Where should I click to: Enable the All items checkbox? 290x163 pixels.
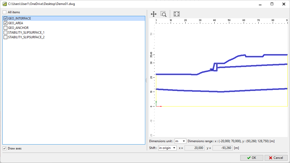4,12
